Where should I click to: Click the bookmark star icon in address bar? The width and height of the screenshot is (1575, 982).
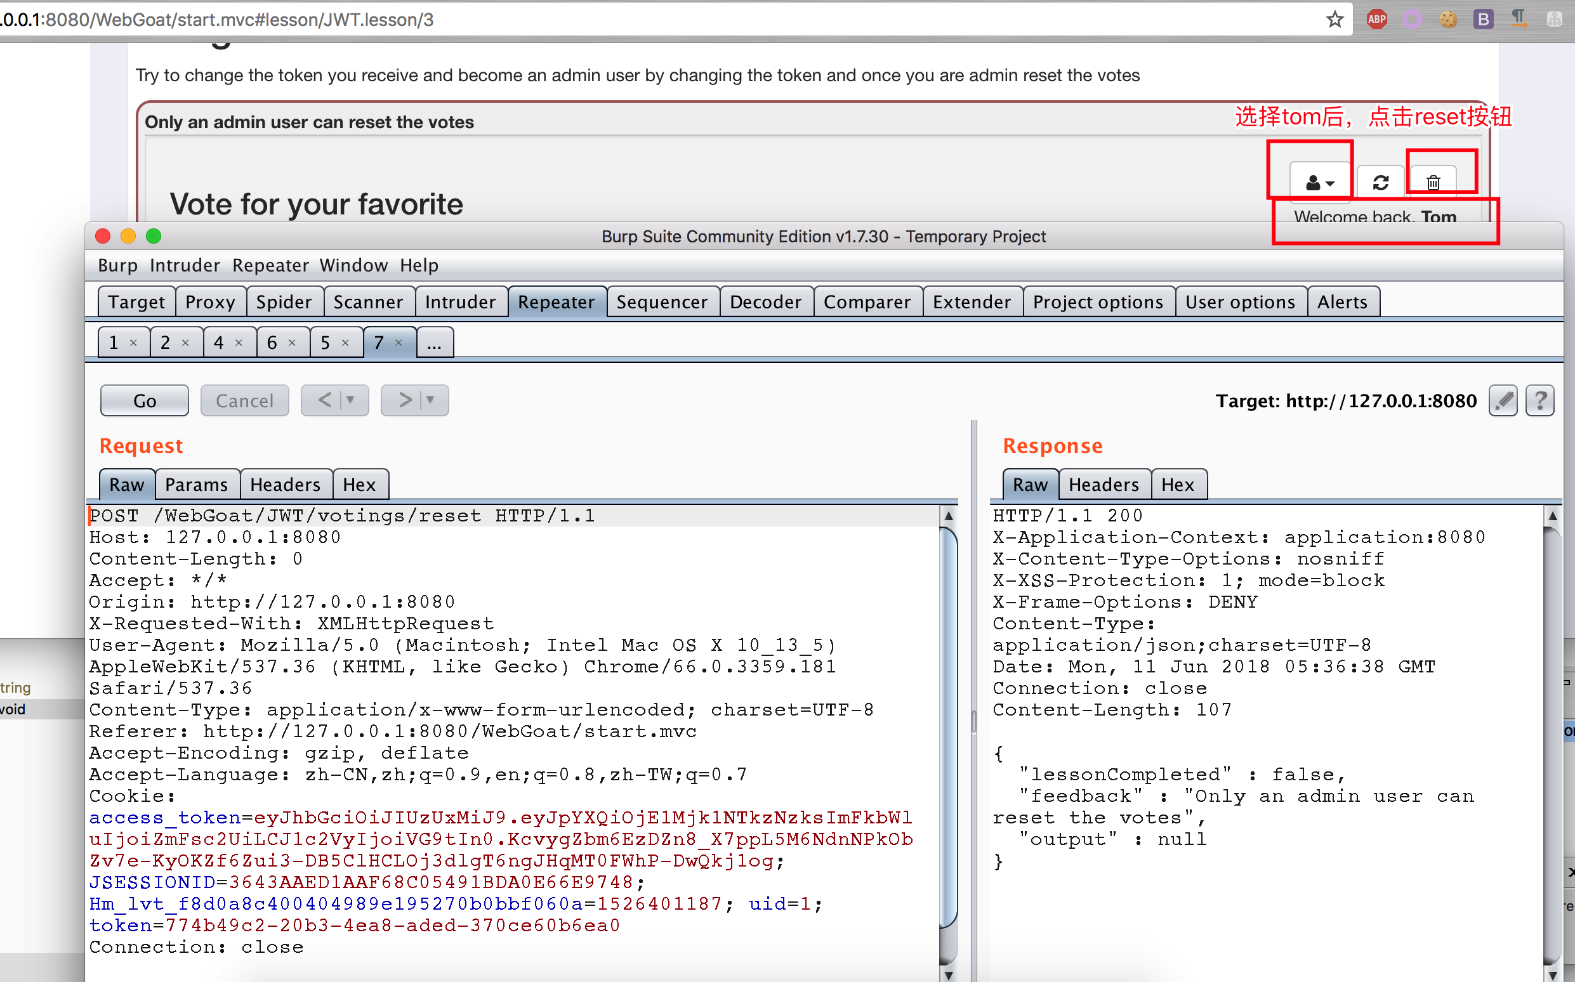(x=1334, y=20)
